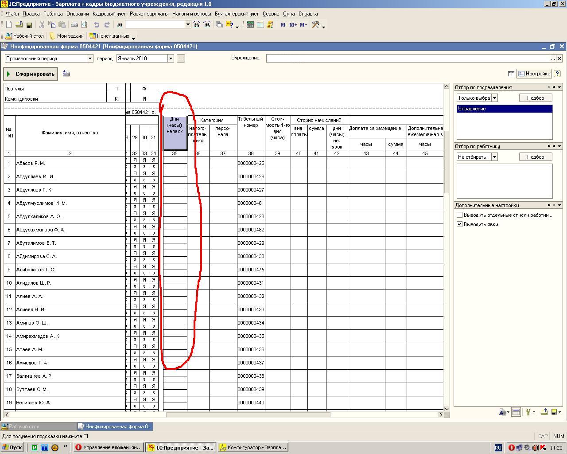Open the calculator icon in toolbar
Screen dimensions: 567x454
(250, 25)
